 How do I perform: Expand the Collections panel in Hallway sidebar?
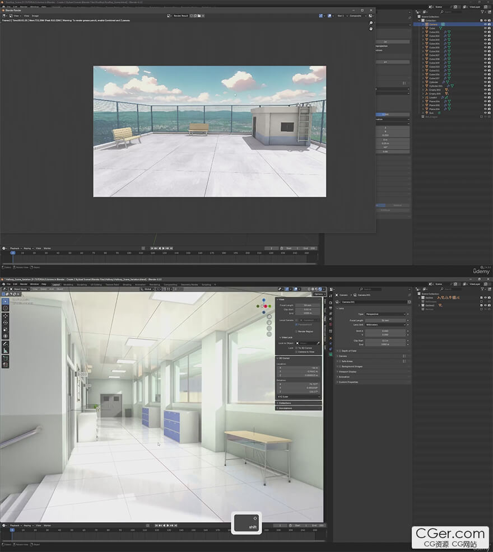299,403
